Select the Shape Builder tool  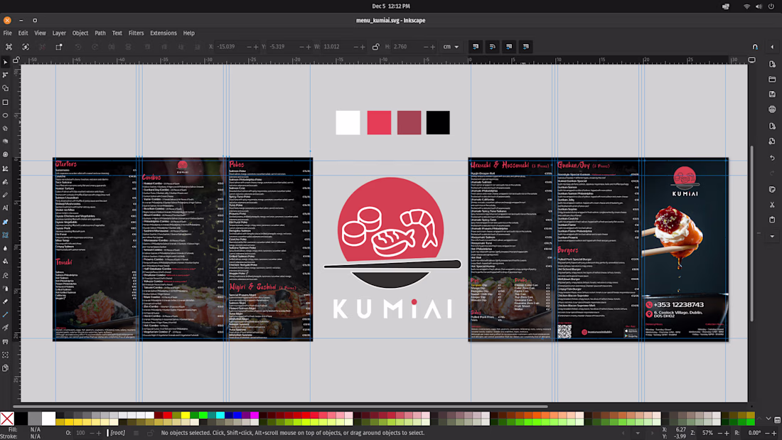[x=6, y=88]
